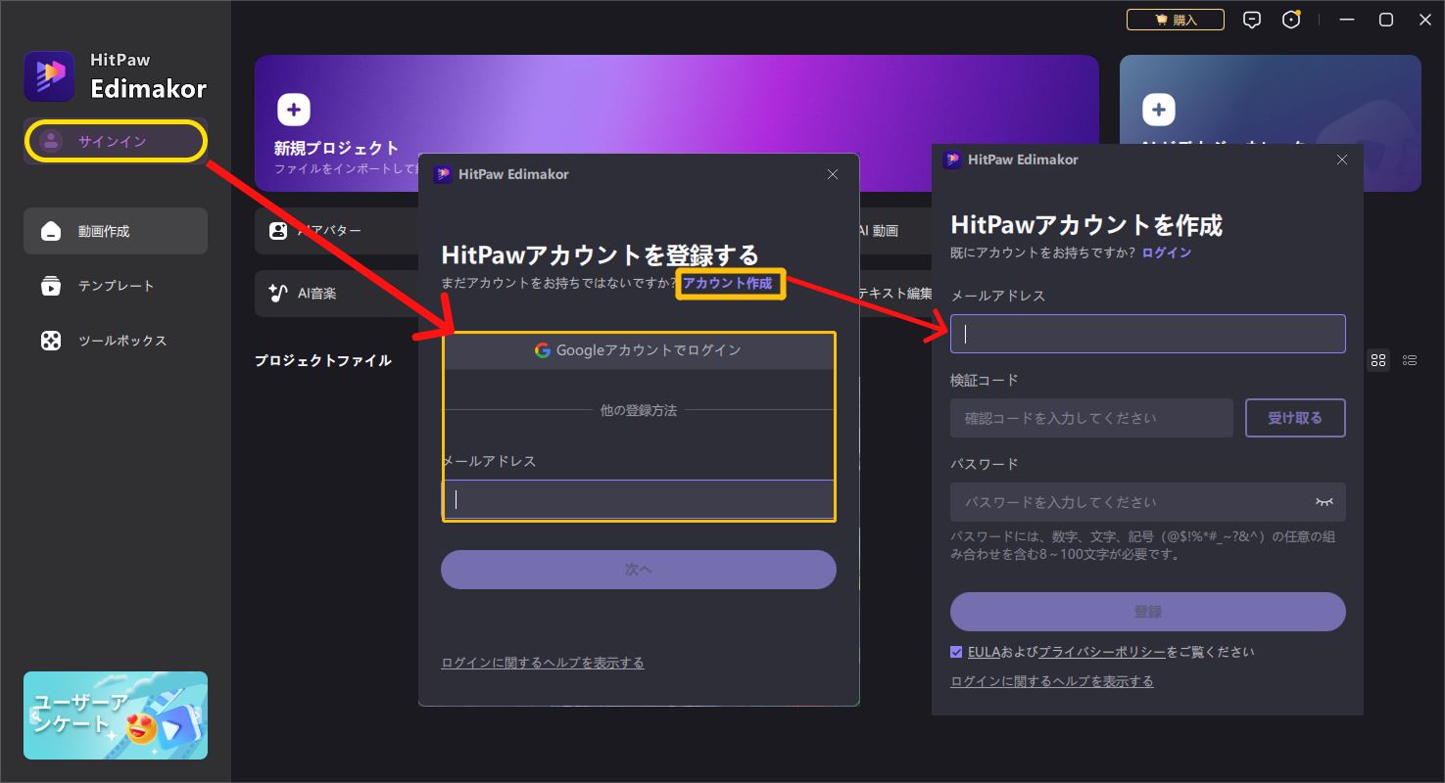The width and height of the screenshot is (1445, 783).
Task: Open the テキスト編集 tool
Action: pos(893,293)
